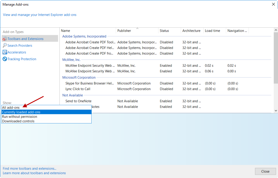This screenshot has width=278, height=178.
Task: Sort add-ons by Publisher column
Action: [x=137, y=31]
